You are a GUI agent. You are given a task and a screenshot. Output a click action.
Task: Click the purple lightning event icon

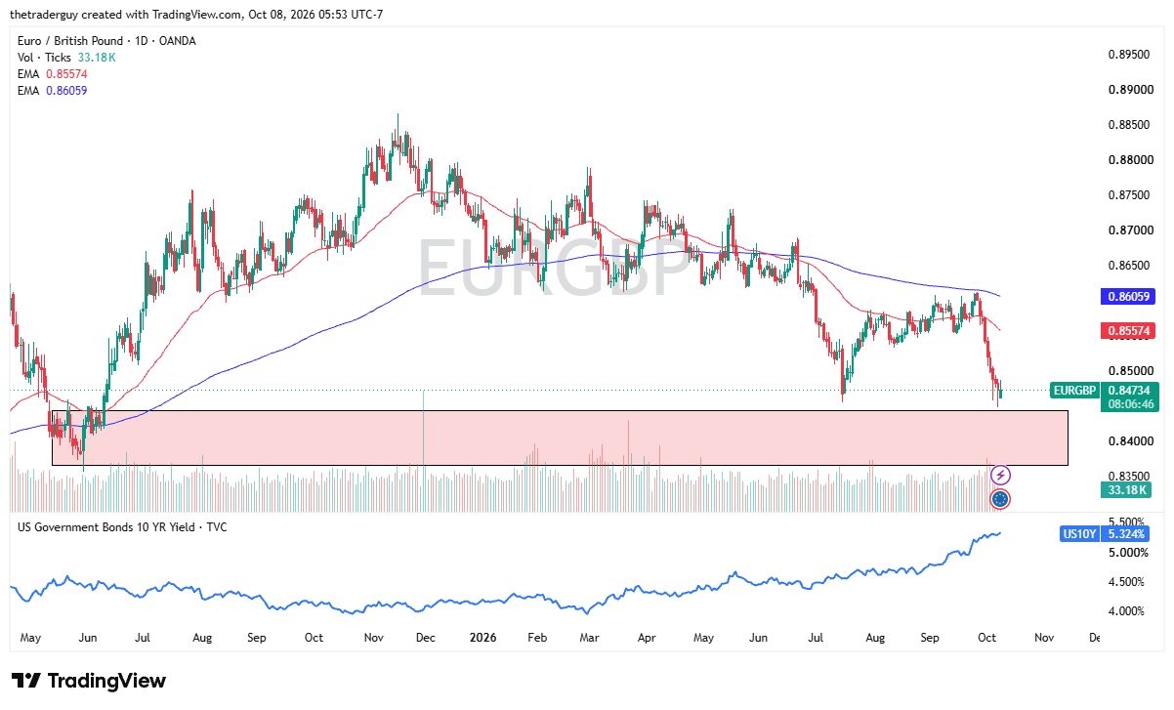[999, 476]
